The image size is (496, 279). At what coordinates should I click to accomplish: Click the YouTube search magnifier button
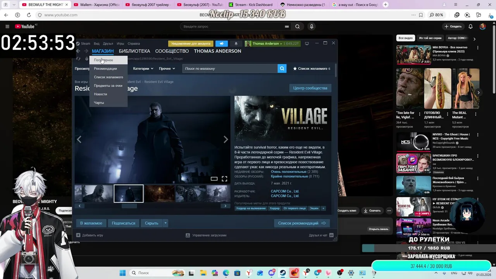click(x=297, y=26)
